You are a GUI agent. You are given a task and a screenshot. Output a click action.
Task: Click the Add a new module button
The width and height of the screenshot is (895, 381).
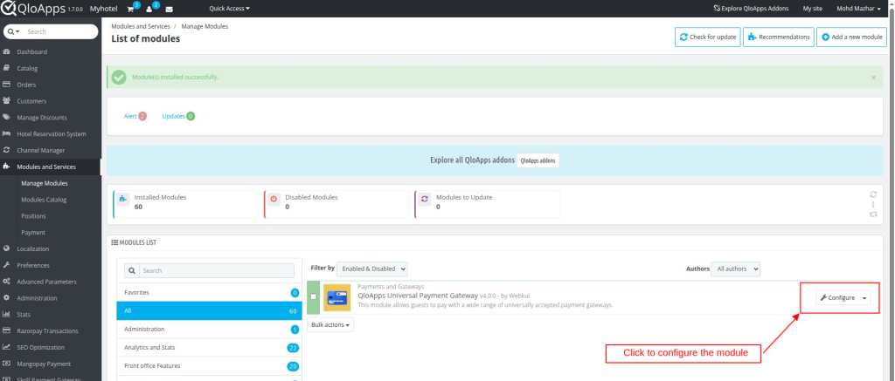pos(850,37)
